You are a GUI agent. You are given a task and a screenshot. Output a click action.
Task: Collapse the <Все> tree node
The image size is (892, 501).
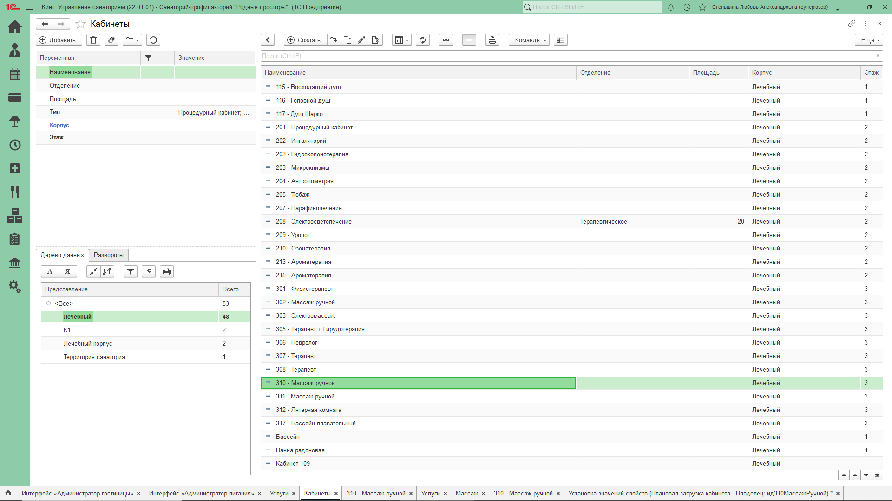click(48, 303)
